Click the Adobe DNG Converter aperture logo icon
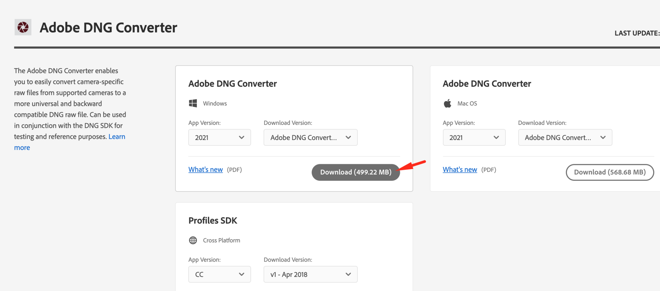This screenshot has height=291, width=660. coord(23,27)
